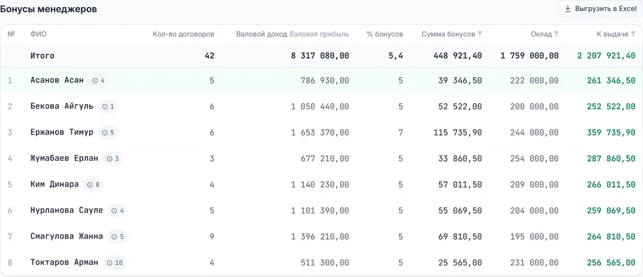Open info badge 8 beside Ким Динара

tap(93, 185)
